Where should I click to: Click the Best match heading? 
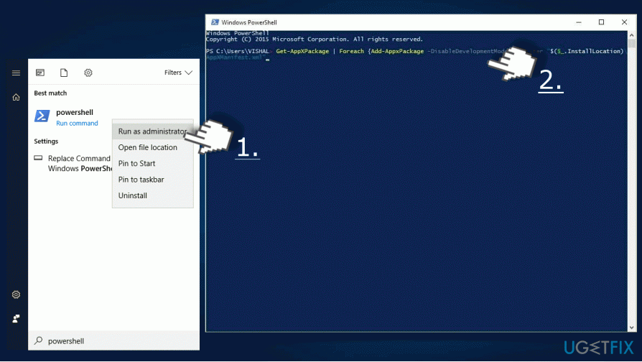[50, 93]
